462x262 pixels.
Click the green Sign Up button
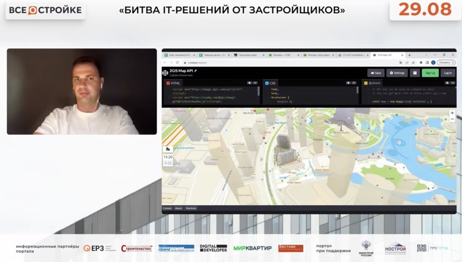point(430,73)
